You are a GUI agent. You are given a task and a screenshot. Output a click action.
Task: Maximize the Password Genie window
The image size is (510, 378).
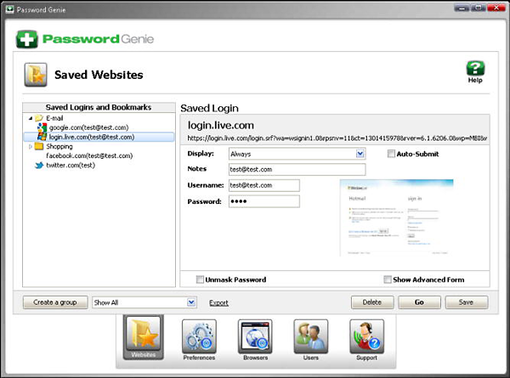(479, 8)
